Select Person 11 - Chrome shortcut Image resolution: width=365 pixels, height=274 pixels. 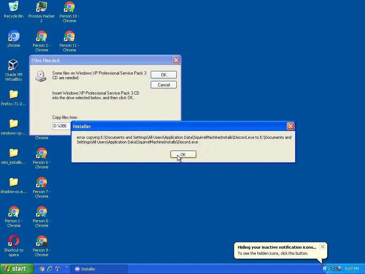click(70, 41)
